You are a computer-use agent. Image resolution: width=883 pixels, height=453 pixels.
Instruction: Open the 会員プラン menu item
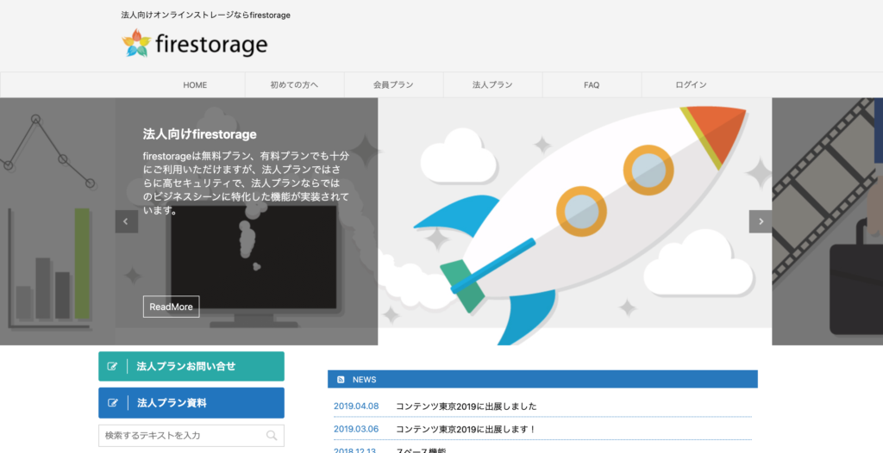coord(393,85)
